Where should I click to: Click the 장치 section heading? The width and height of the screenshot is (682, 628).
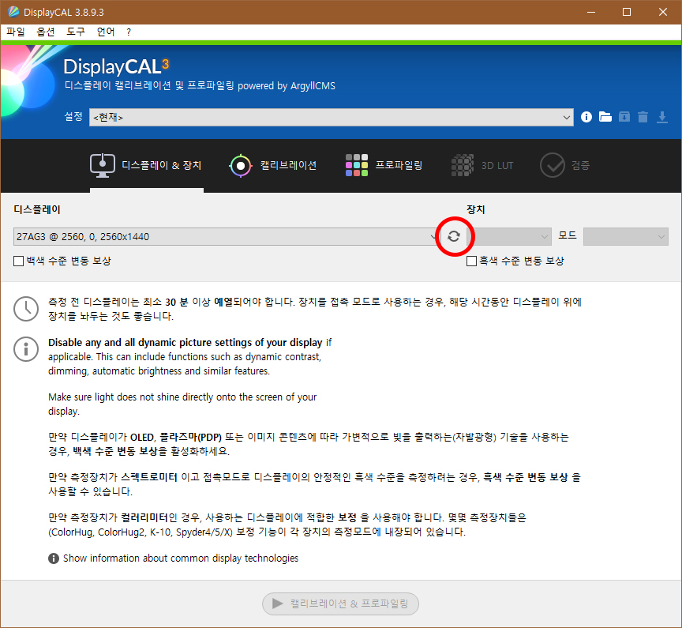[475, 209]
